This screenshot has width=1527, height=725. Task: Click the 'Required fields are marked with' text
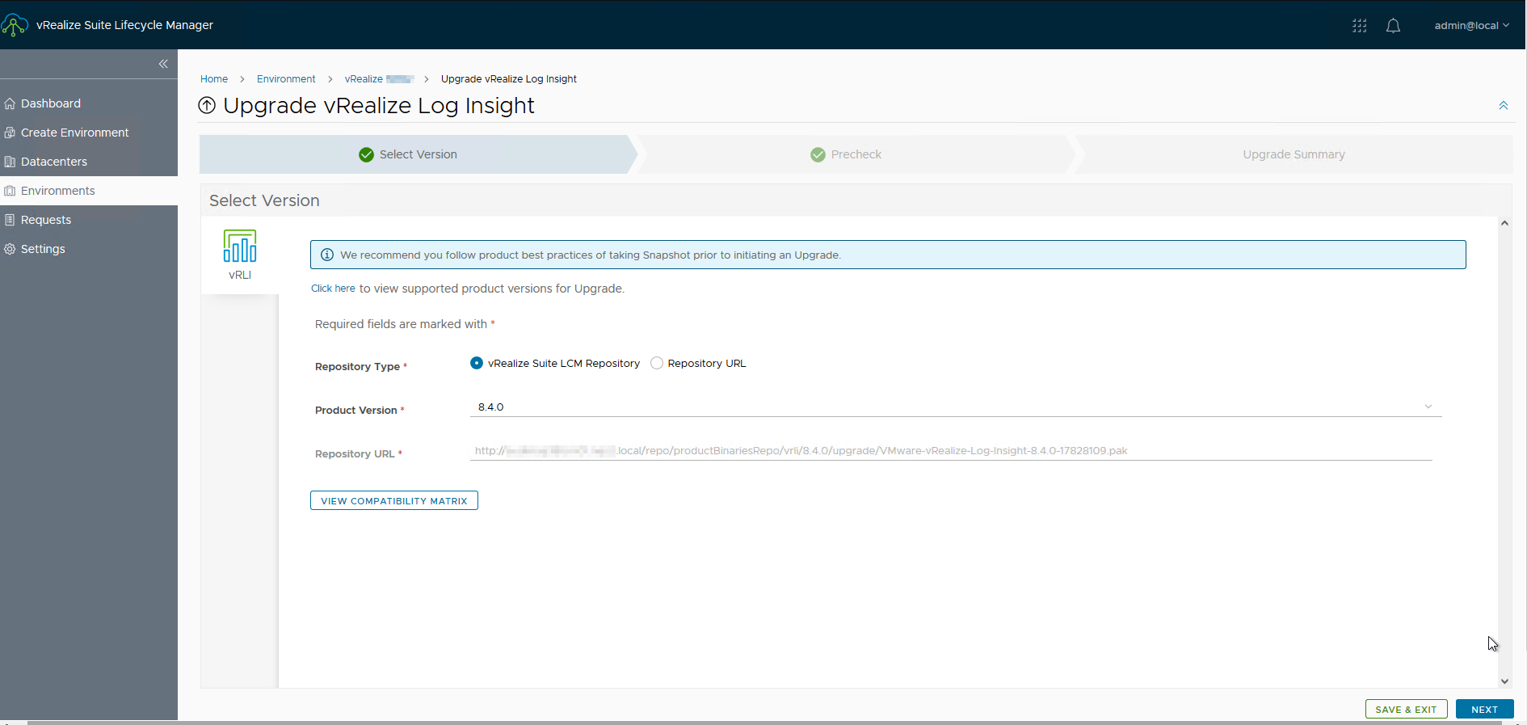click(401, 324)
